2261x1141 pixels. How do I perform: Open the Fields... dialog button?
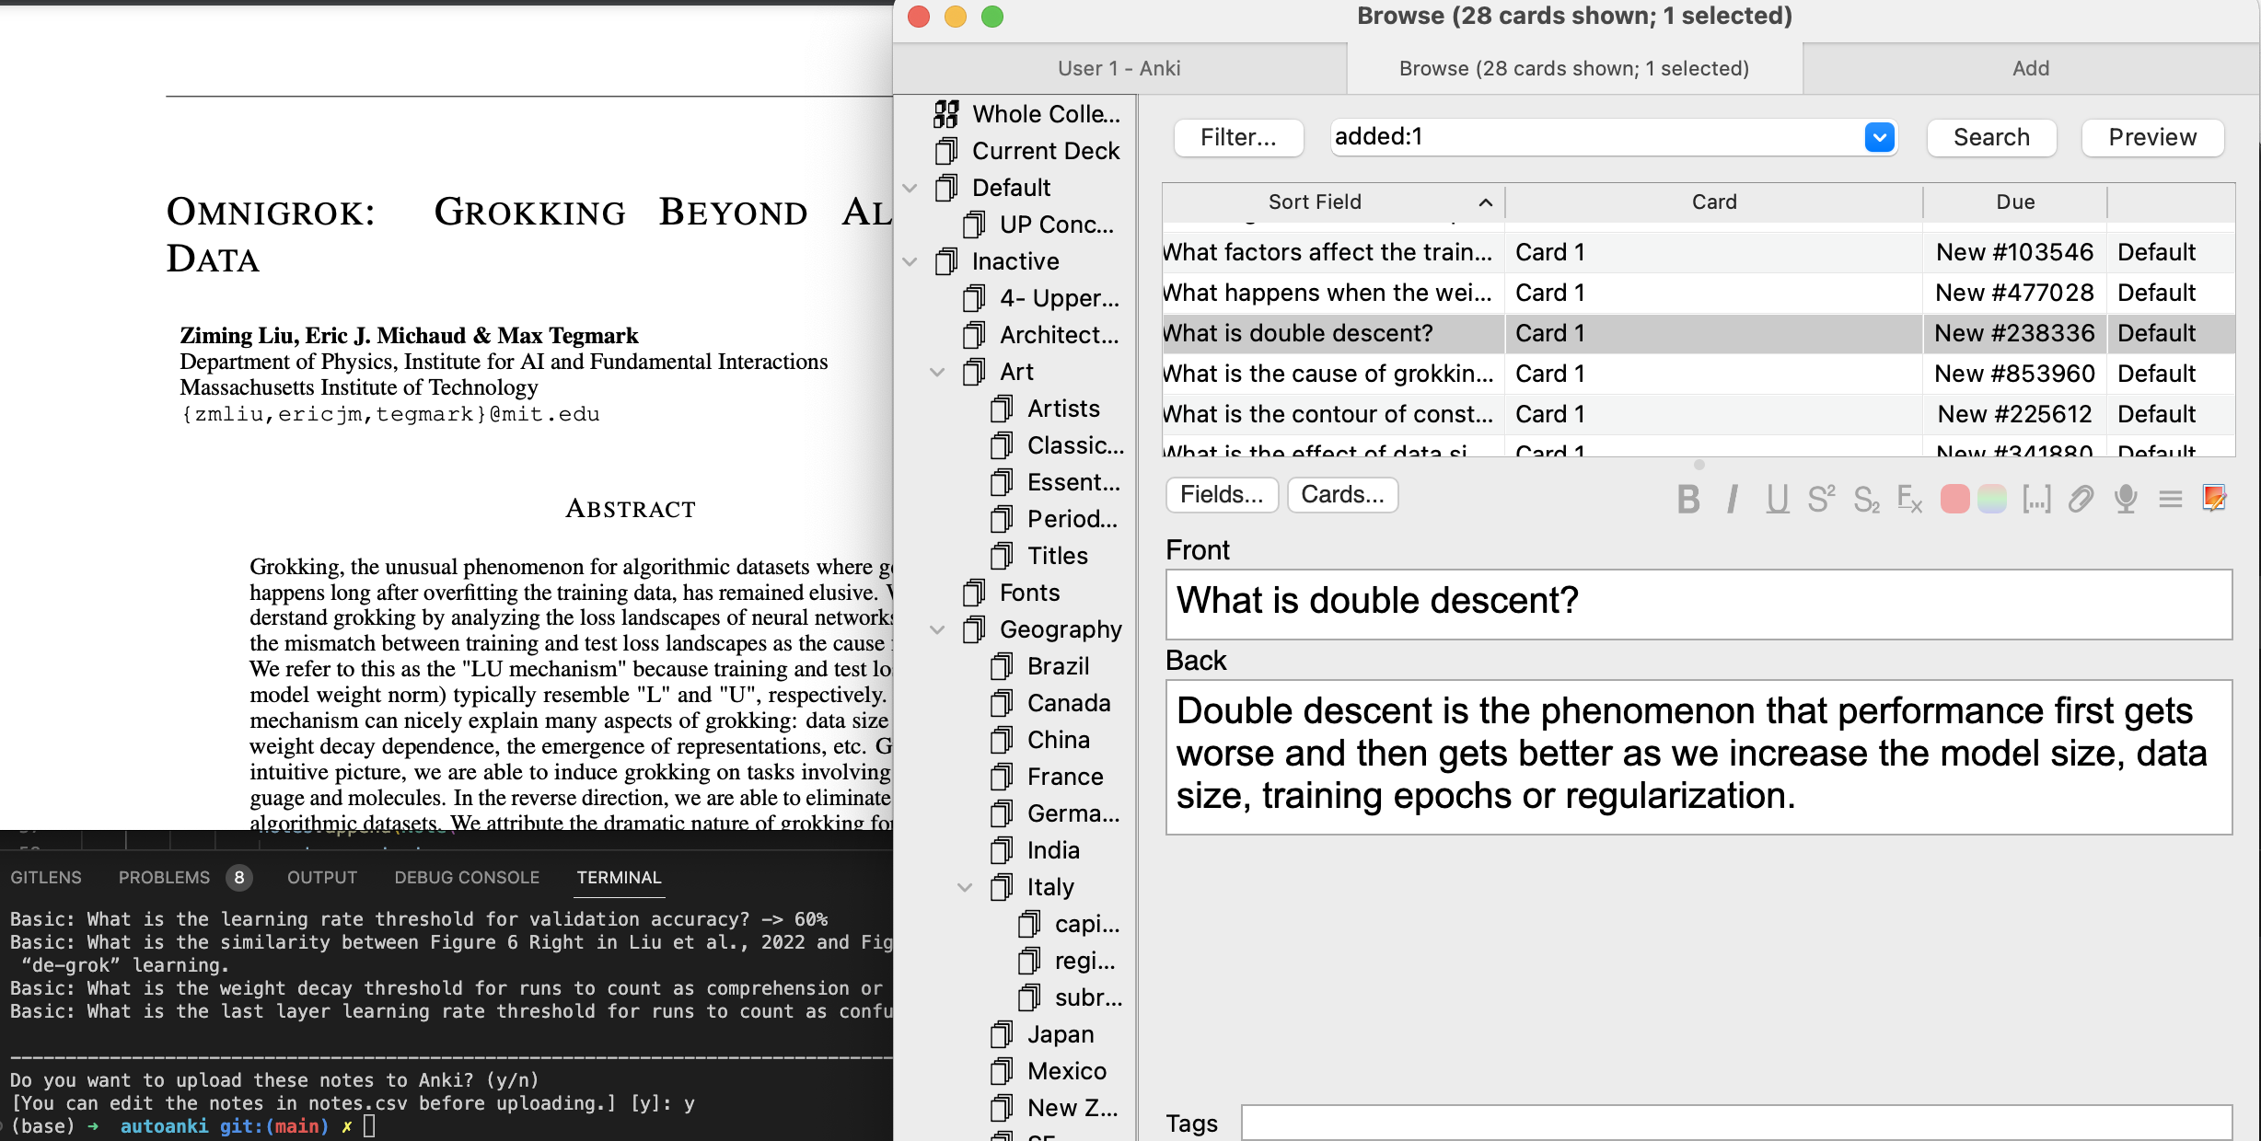click(1222, 494)
